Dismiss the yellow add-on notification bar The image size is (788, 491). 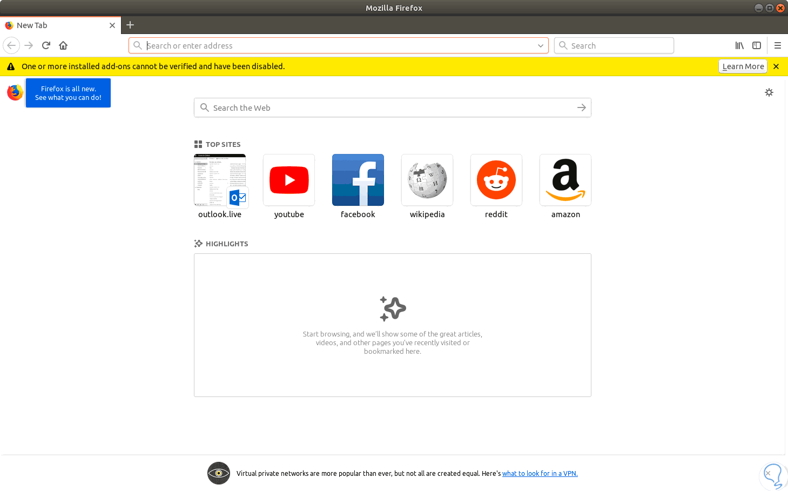776,66
